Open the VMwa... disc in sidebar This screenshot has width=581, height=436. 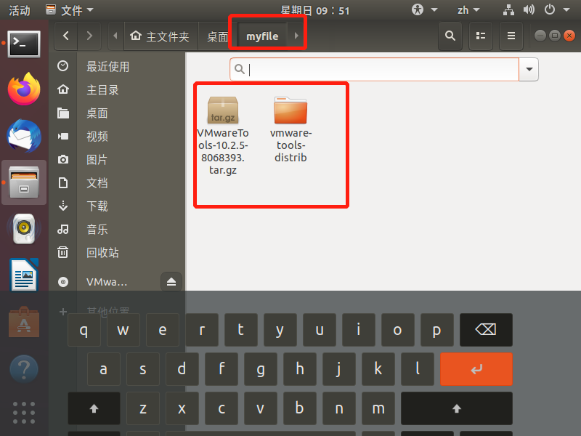(x=107, y=282)
